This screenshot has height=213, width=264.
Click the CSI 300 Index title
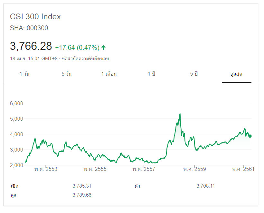coord(35,17)
